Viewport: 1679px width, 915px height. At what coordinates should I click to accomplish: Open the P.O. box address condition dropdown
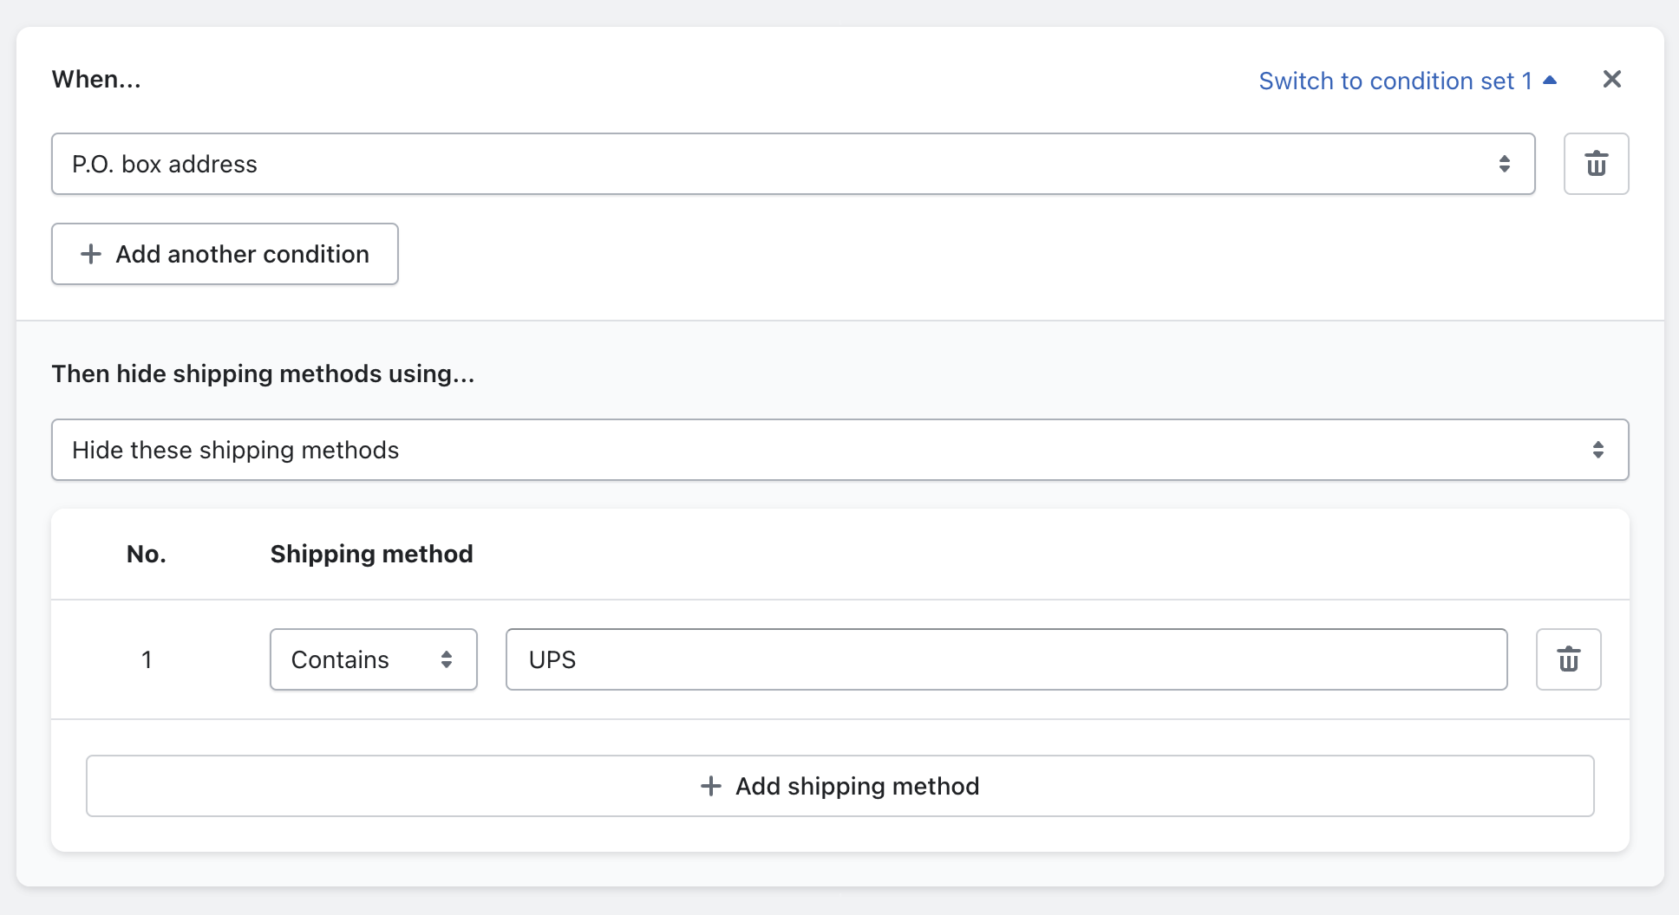[794, 164]
